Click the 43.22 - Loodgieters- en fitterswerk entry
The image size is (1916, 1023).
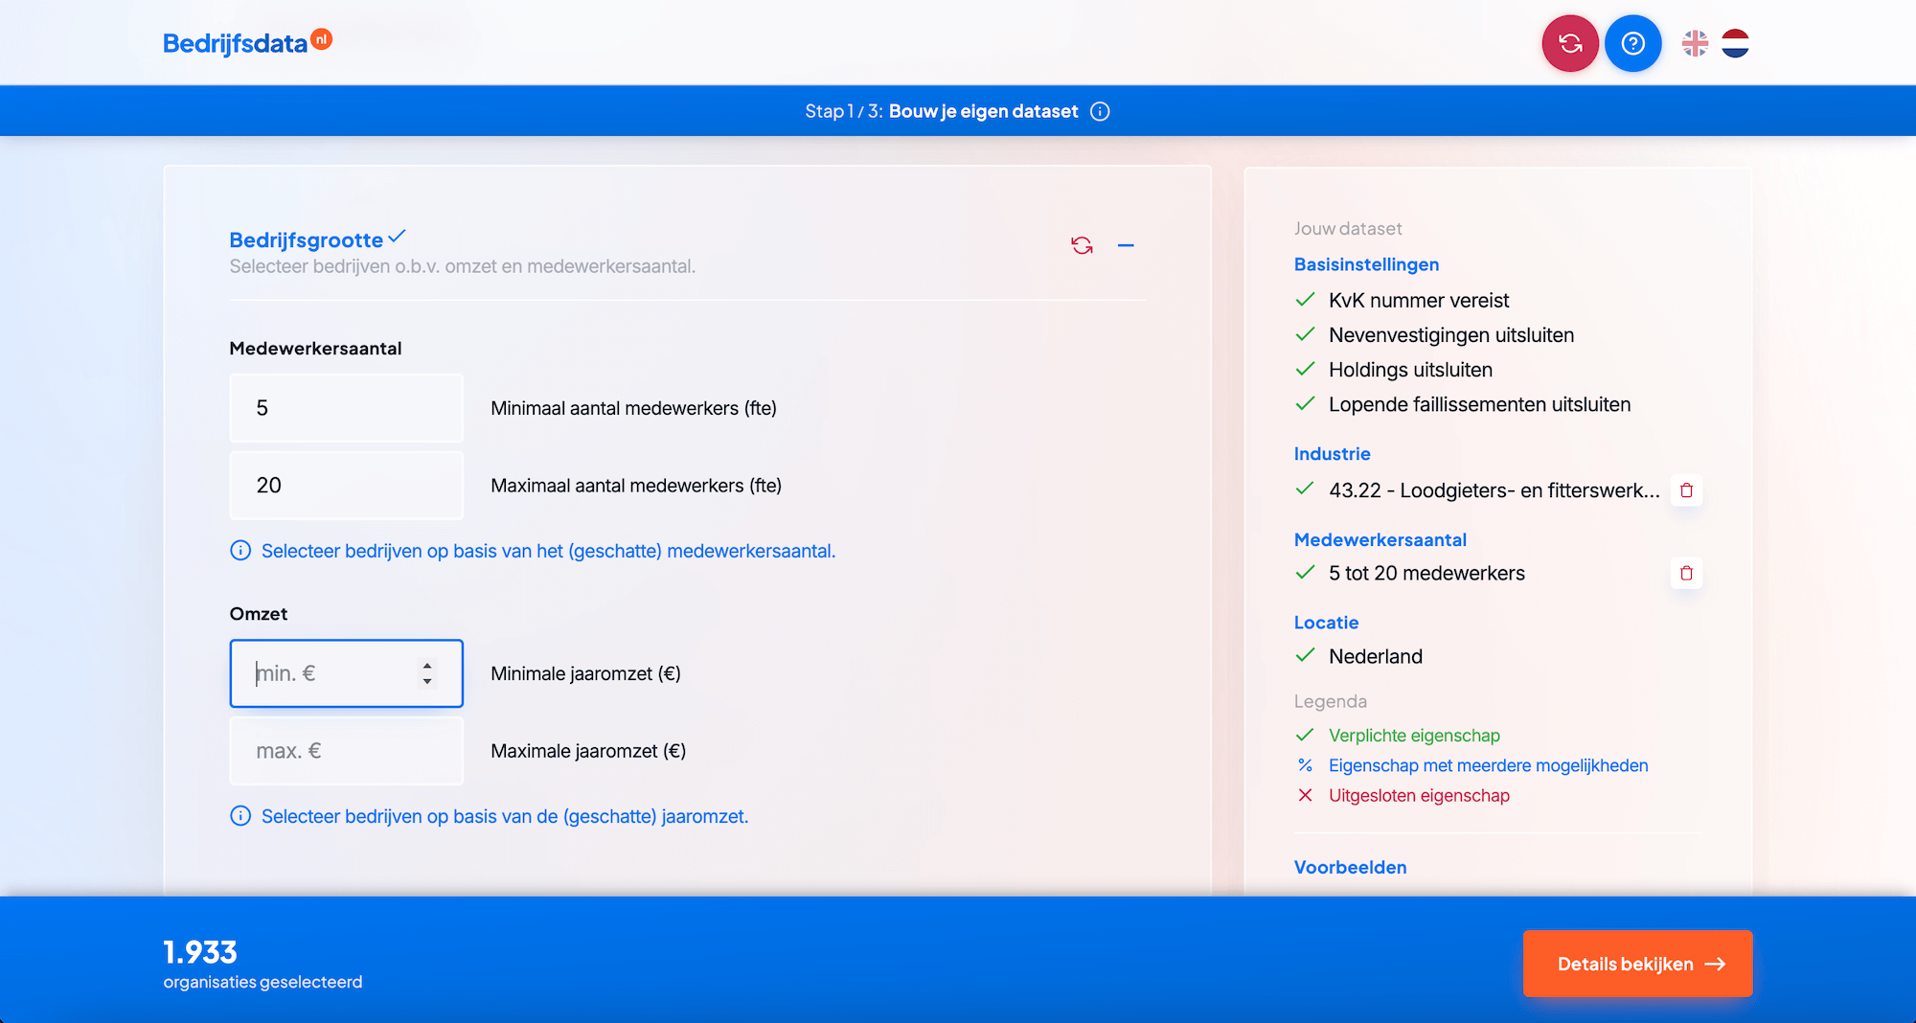(1494, 490)
